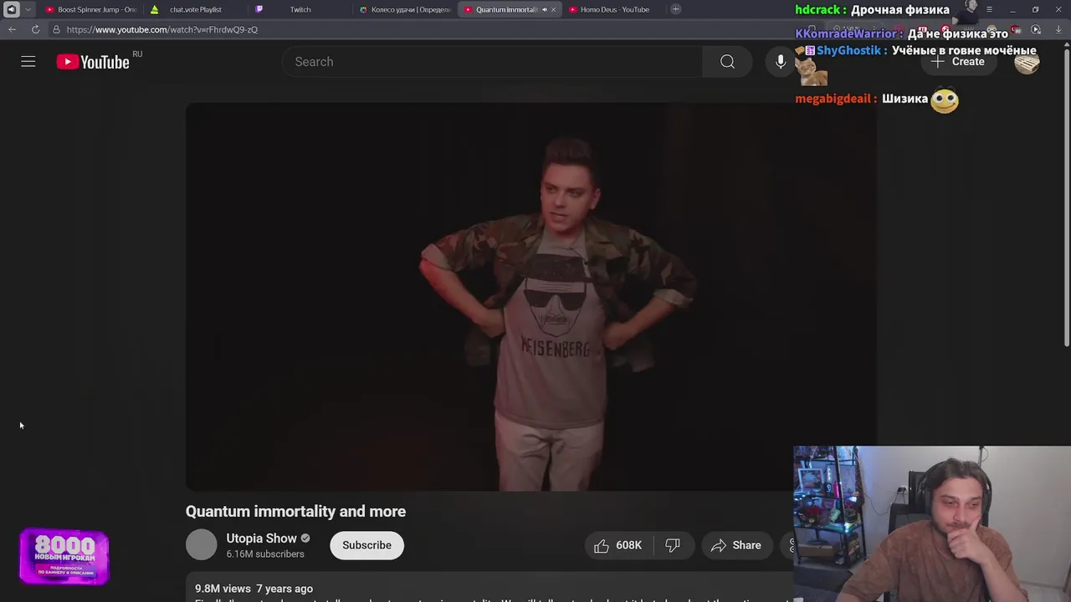Open the YouTube guide hamburger menu
1071x602 pixels.
28,62
